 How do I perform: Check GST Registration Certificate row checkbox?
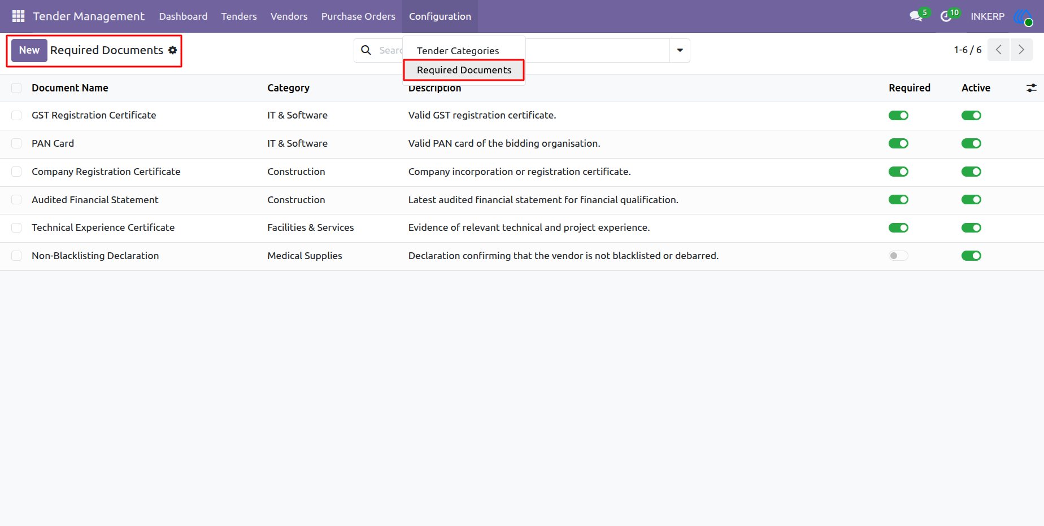tap(16, 116)
